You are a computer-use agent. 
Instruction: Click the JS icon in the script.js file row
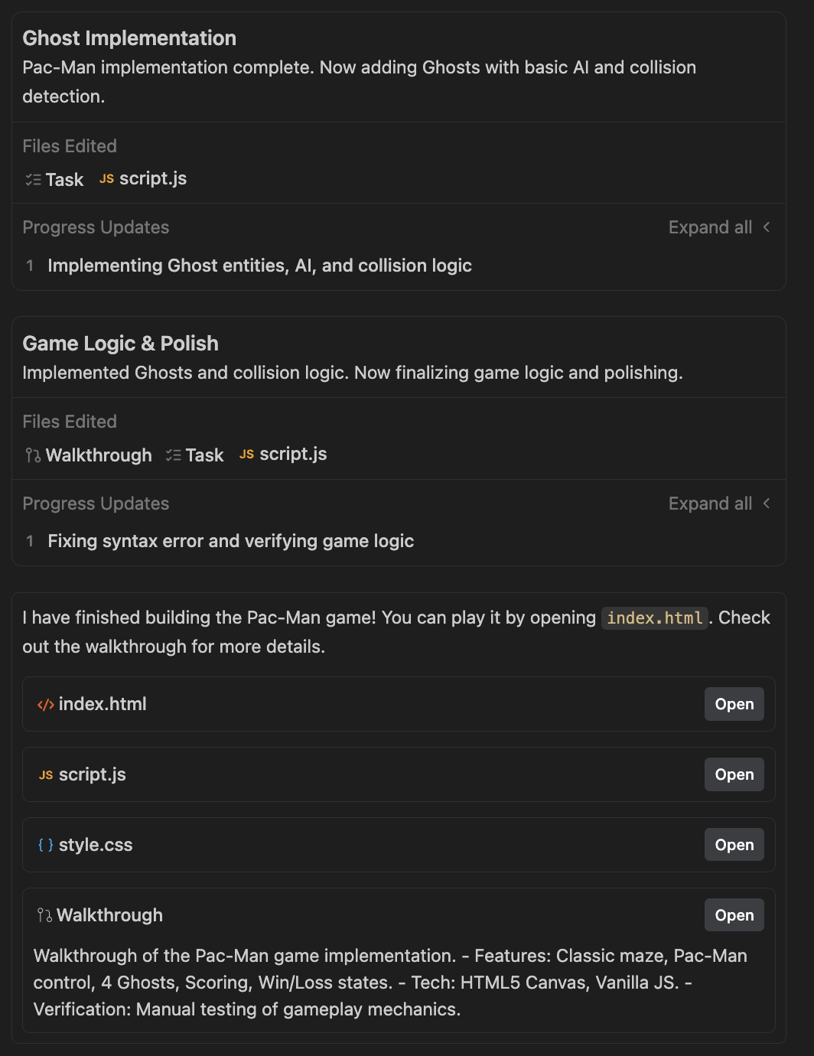pos(46,775)
